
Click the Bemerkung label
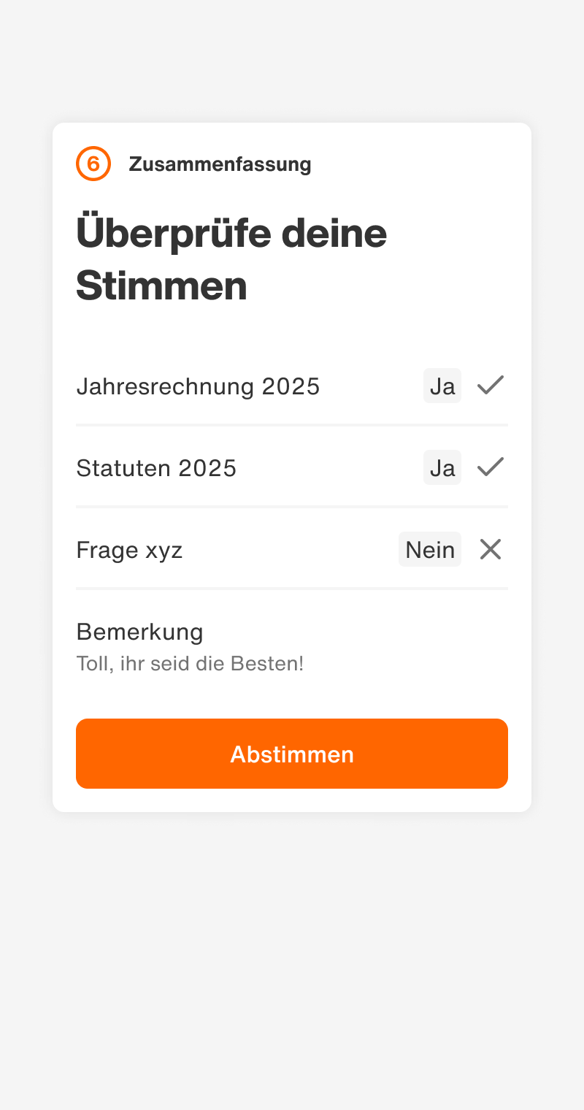tap(139, 631)
